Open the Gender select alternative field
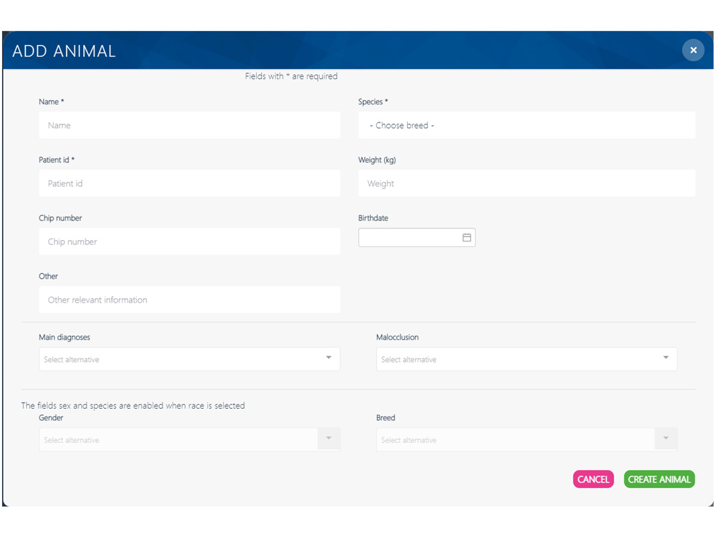The height and width of the screenshot is (537, 715). point(178,440)
